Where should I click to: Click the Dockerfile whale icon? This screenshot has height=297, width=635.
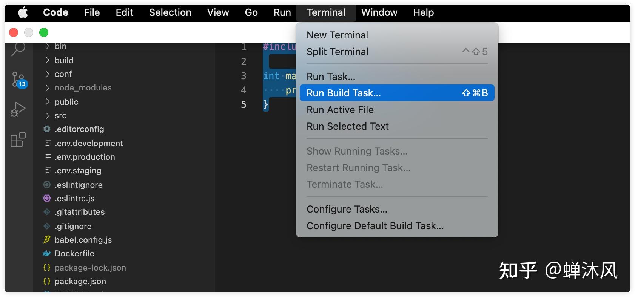pyautogui.click(x=47, y=253)
